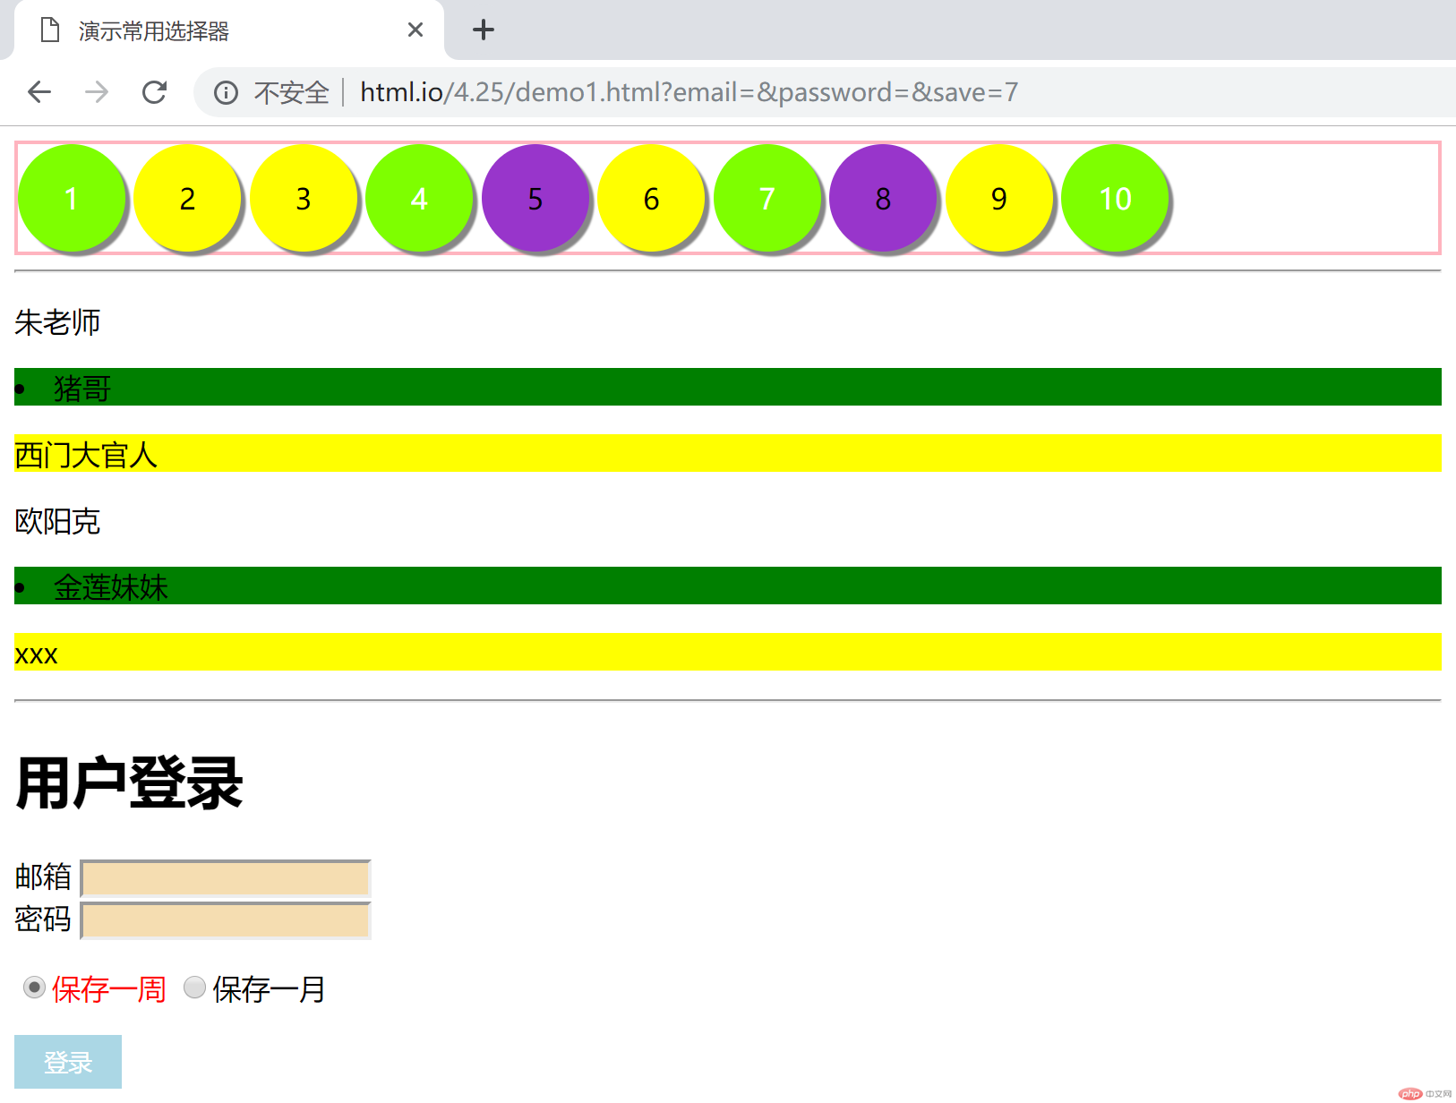Screen dimensions: 1456x1103
Task: Click the text 朱老师
Action: point(57,322)
